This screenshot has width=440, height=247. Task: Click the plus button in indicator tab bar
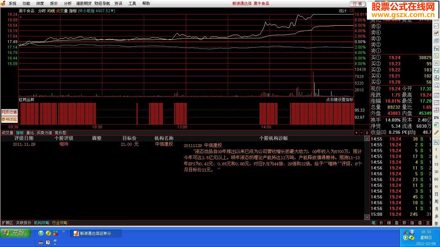click(x=357, y=133)
